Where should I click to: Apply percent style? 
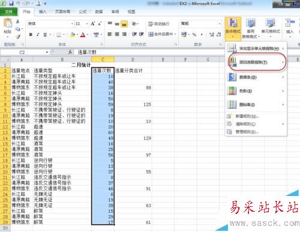pos(194,35)
